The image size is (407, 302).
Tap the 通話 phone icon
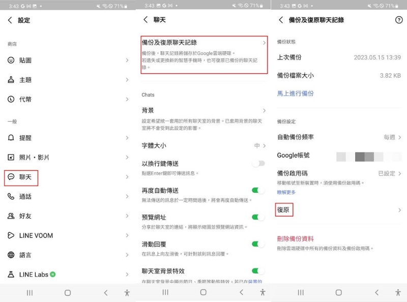click(11, 196)
